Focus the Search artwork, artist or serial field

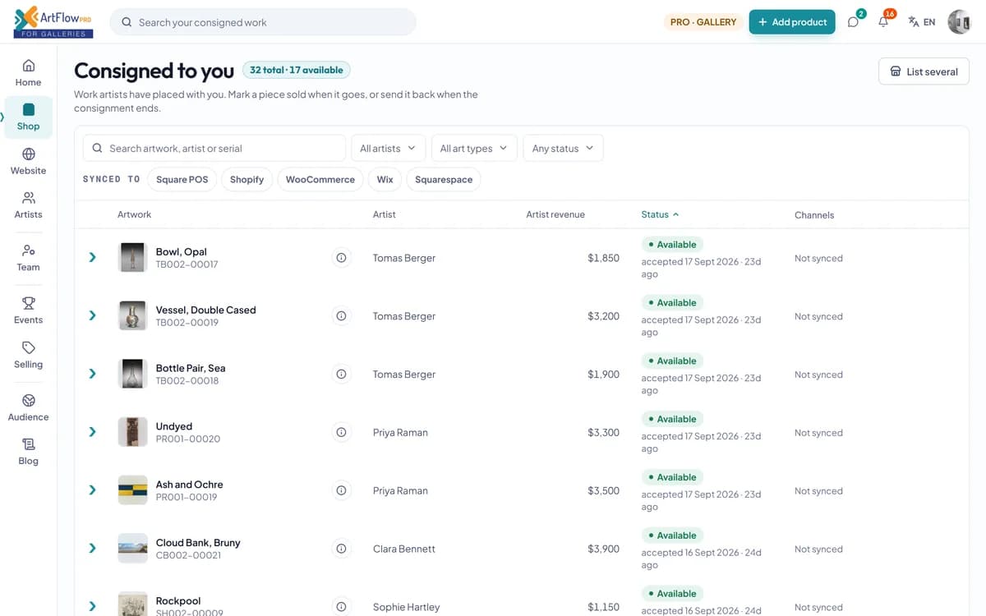[214, 148]
